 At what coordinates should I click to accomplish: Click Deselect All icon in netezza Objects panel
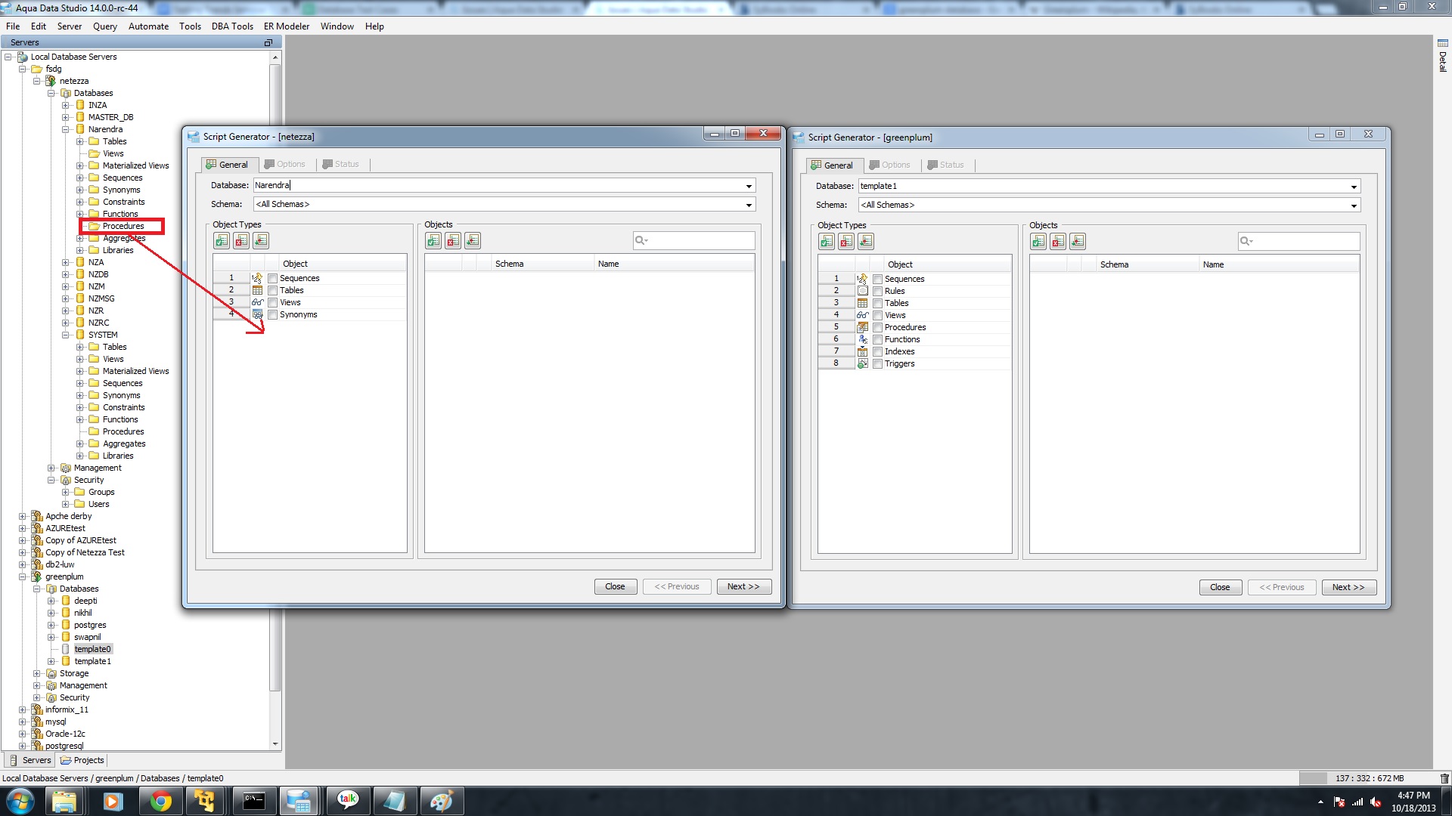(453, 240)
